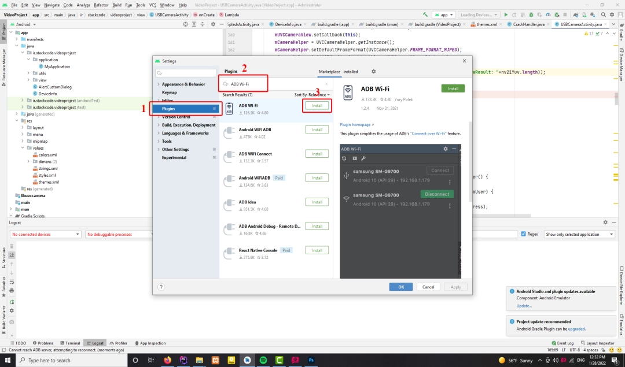This screenshot has height=367, width=625.
Task: Click the logcat soft-wrap icon
Action: (x=12, y=282)
